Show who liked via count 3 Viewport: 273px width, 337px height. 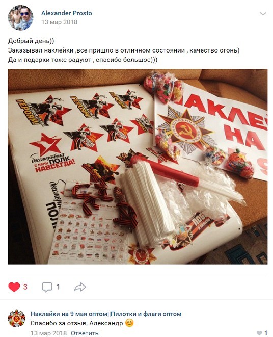pos(25,287)
